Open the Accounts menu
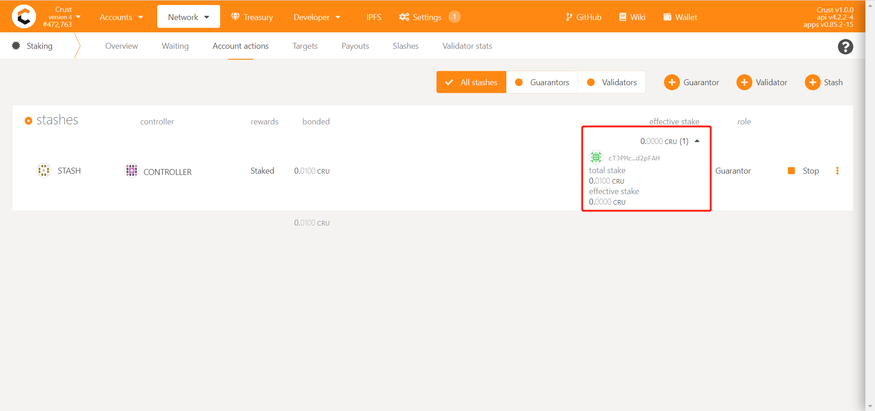Viewport: 875px width, 411px height. pos(121,17)
